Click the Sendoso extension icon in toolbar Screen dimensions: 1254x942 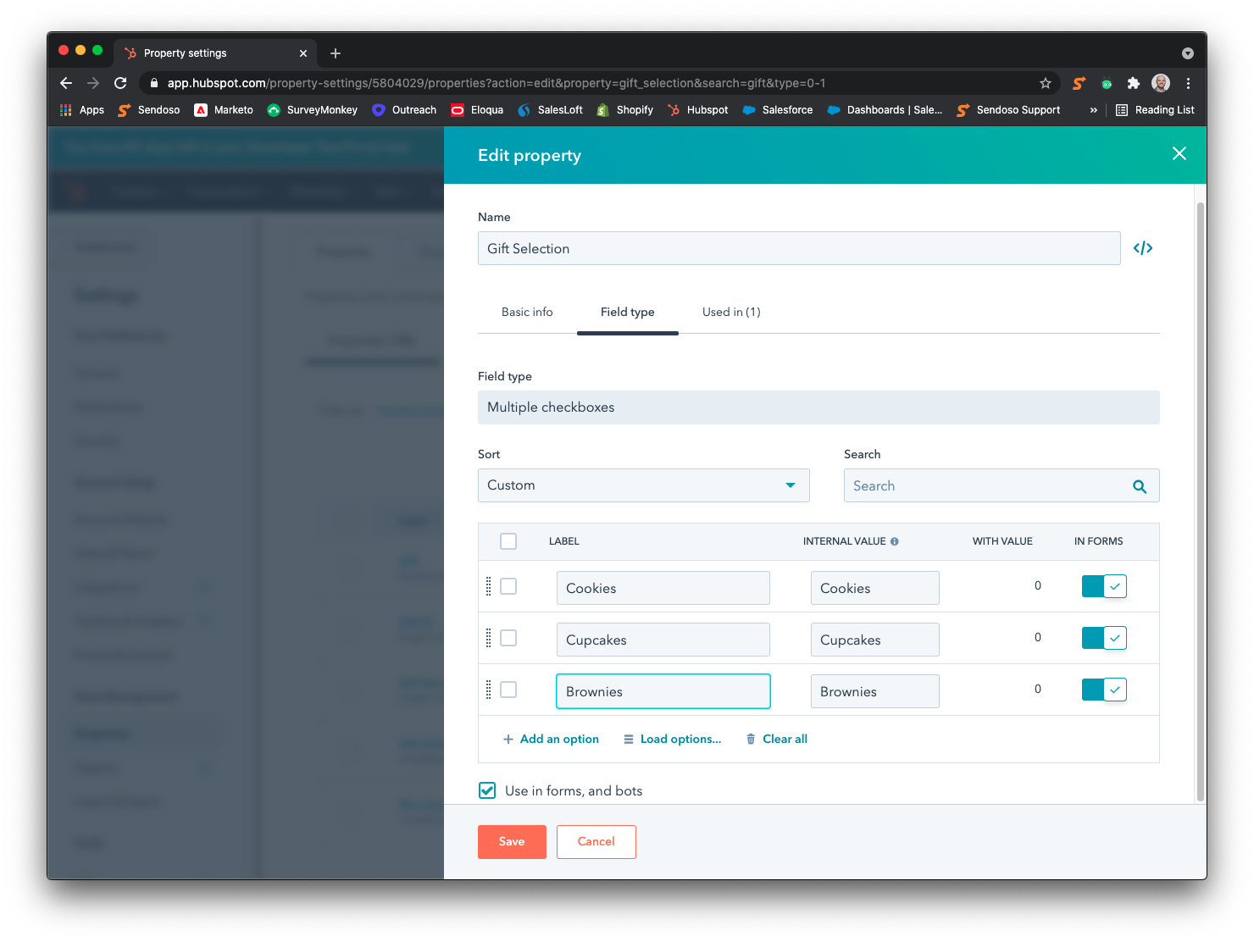(x=1079, y=83)
